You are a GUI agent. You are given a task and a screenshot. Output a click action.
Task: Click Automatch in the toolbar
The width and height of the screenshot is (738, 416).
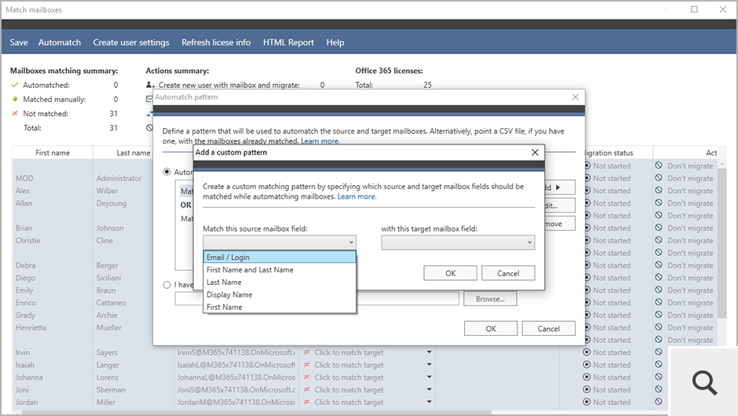(x=60, y=42)
